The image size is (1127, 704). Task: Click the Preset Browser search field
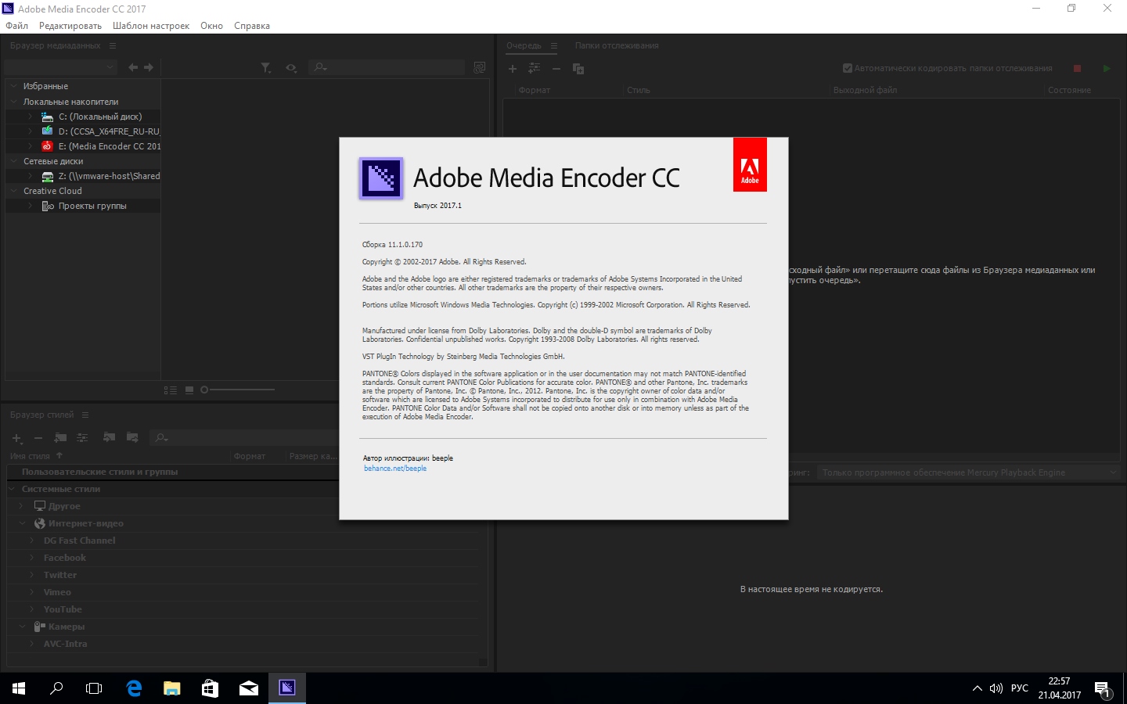[x=244, y=438]
